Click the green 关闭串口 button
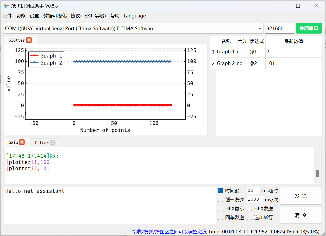This screenshot has height=236, width=326. coord(309,28)
